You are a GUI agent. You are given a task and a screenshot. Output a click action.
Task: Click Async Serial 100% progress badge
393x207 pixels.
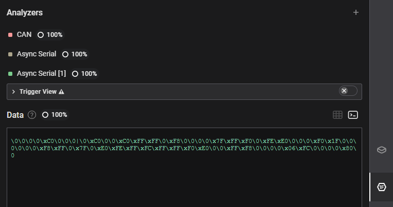pos(75,54)
